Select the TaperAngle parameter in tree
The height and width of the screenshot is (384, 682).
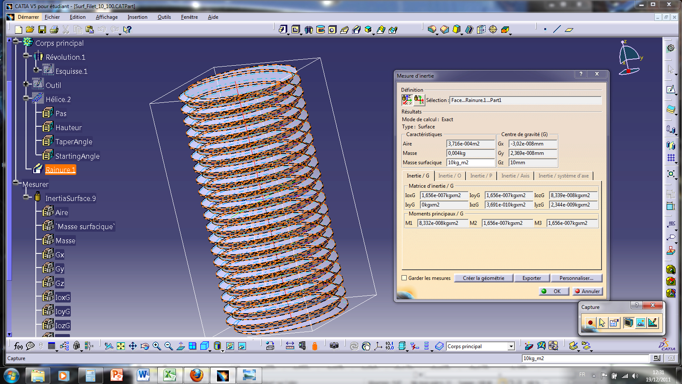pyautogui.click(x=74, y=142)
